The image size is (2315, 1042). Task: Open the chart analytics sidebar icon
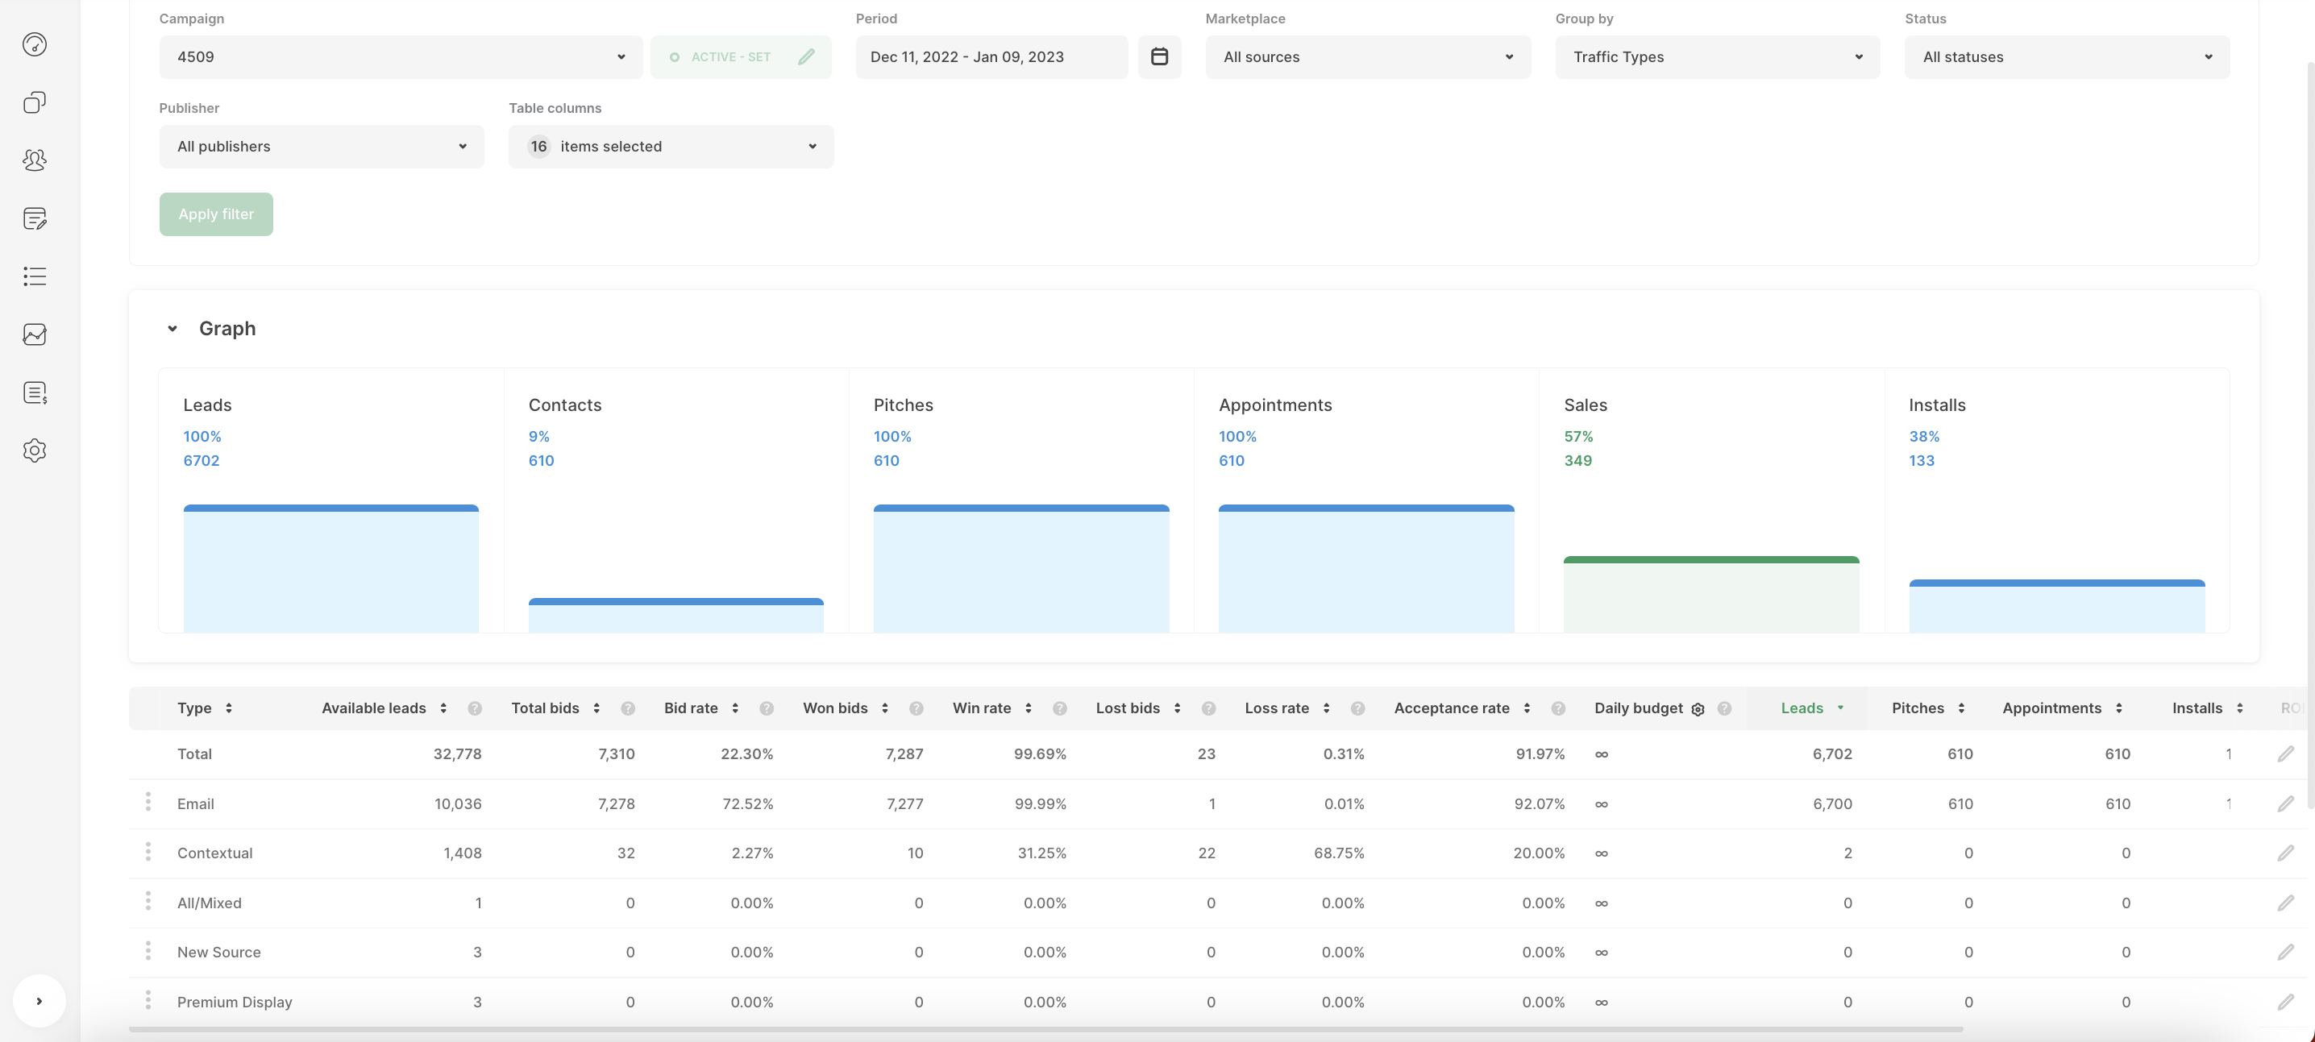tap(34, 334)
